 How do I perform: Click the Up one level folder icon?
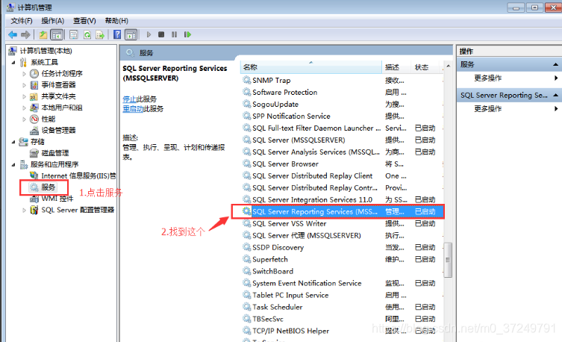tap(43, 35)
